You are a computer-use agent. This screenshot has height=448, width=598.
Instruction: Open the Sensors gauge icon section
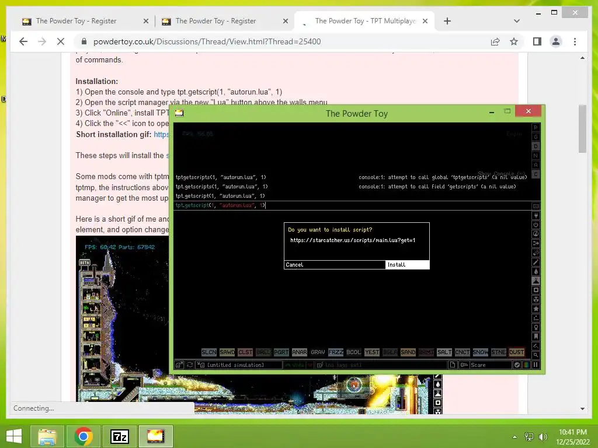click(536, 234)
